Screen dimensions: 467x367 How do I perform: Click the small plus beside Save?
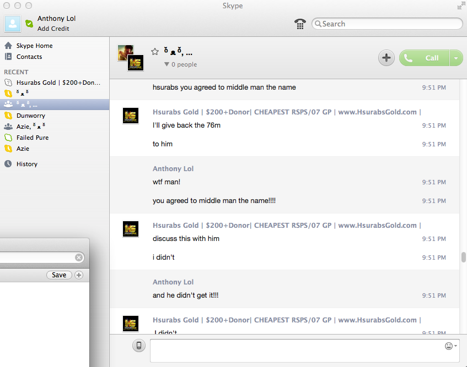coord(79,275)
